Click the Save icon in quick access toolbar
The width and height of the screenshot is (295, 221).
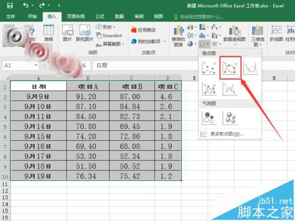pyautogui.click(x=10, y=5)
